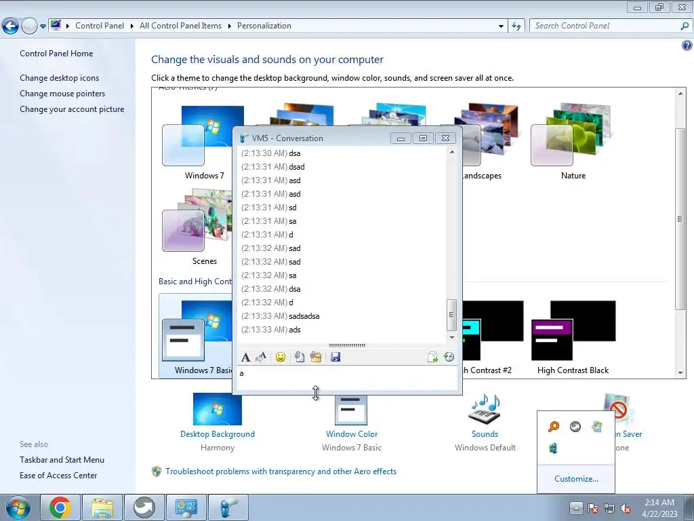The height and width of the screenshot is (521, 694).
Task: Click the theme list vertical scrollbar thumb
Action: pos(680,219)
